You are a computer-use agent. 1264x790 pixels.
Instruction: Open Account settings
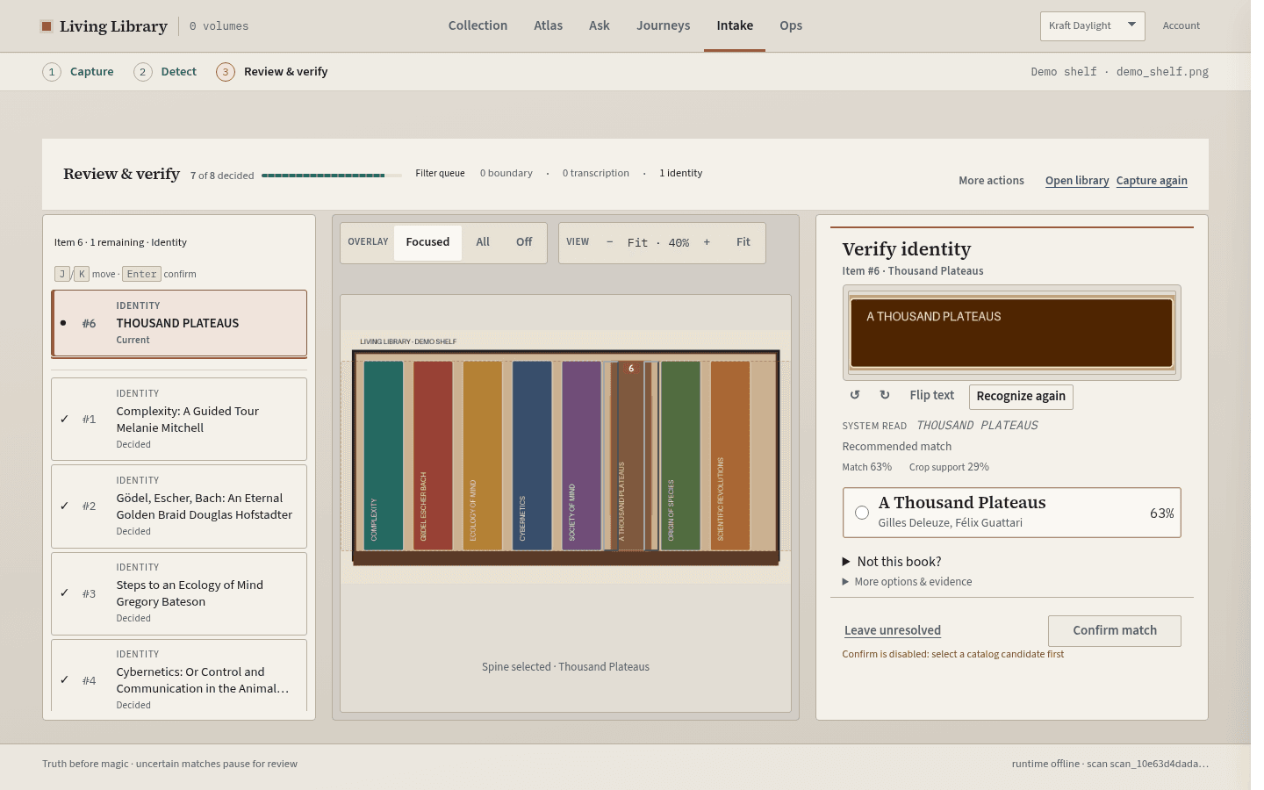[1181, 25]
